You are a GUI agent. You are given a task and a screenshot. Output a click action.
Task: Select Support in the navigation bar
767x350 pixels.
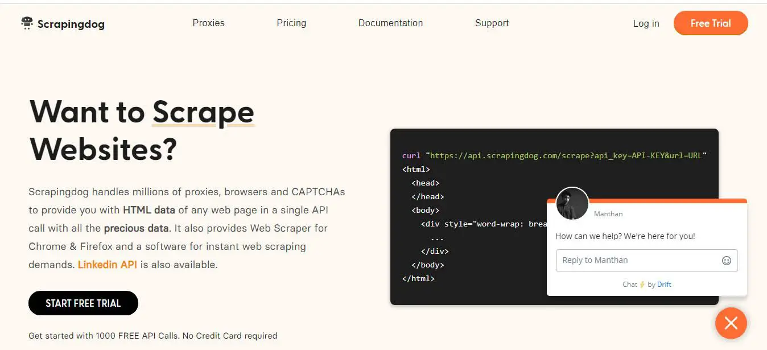[x=492, y=23]
